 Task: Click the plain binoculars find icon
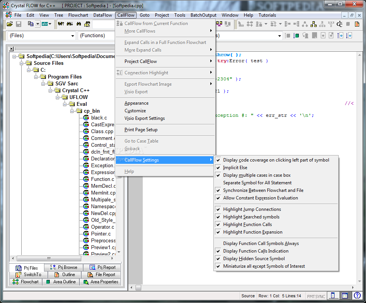point(79,24)
